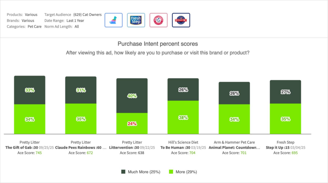Open Animal Planet: Countdown ad title
This screenshot has height=183, width=328.
click(x=234, y=148)
